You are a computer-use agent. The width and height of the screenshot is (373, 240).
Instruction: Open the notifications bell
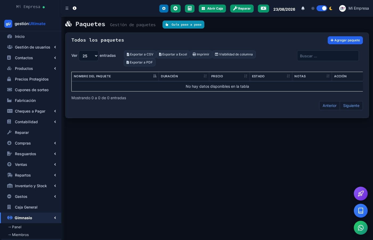[303, 9]
